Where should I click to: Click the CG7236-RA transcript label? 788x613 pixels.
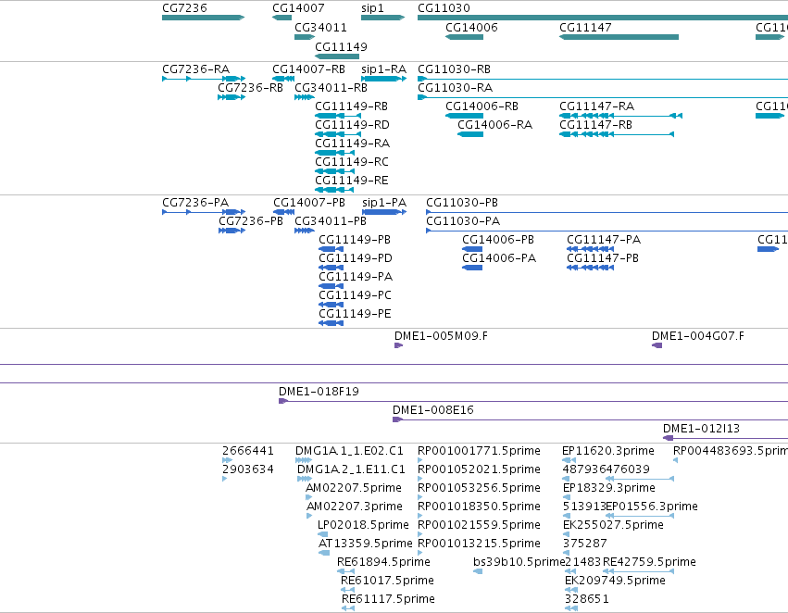tap(196, 69)
